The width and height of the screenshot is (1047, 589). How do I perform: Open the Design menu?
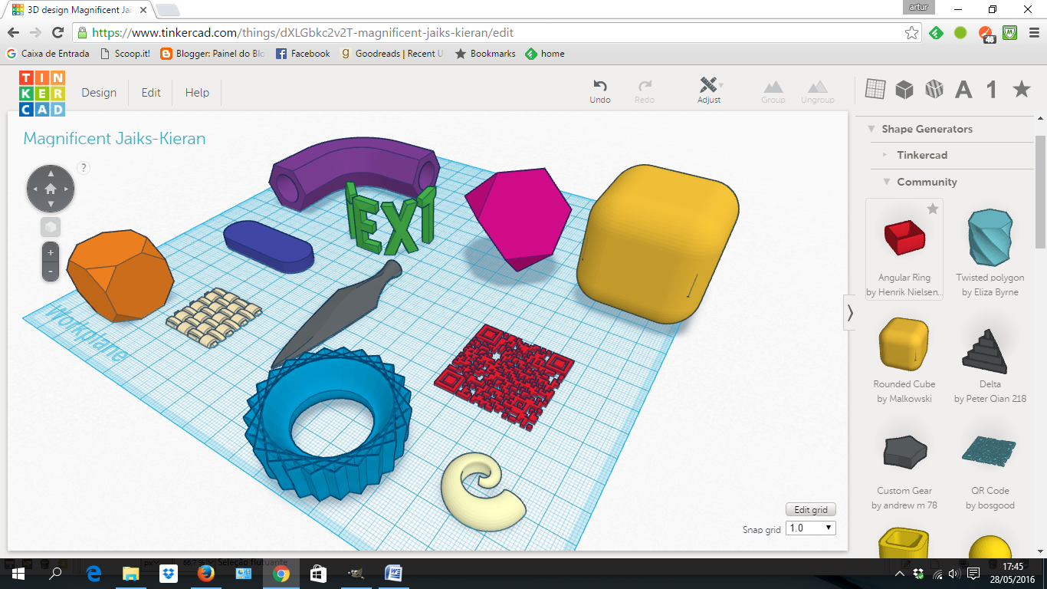pos(99,93)
